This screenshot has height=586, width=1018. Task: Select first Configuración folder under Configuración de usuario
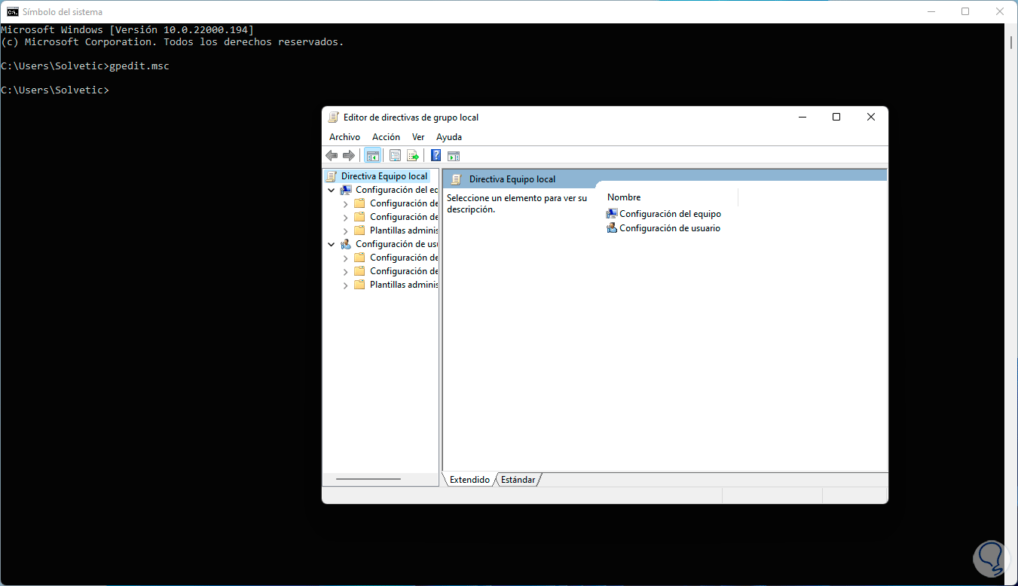pyautogui.click(x=404, y=258)
